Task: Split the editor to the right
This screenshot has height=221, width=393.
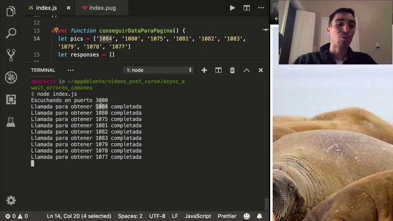Action: [x=247, y=8]
